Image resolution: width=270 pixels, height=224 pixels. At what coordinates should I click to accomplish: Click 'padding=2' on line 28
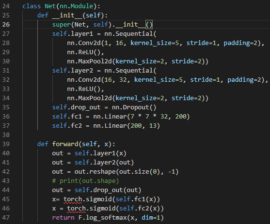[240, 43]
